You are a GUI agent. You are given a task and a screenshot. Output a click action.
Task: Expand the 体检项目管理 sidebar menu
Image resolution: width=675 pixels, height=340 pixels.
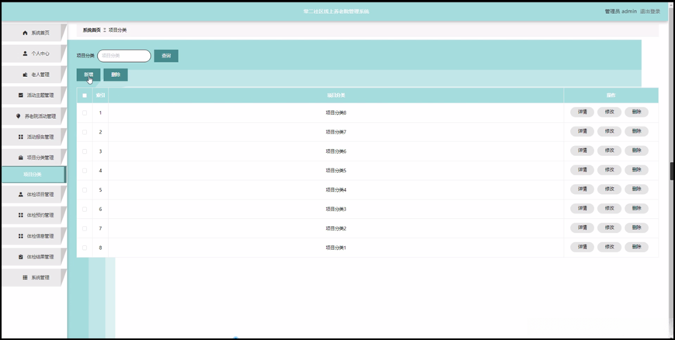click(x=34, y=195)
